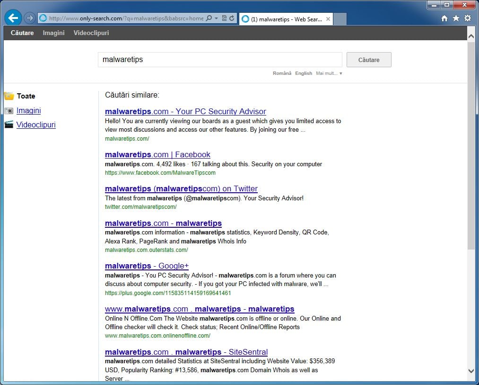Click the folder icon next to Toate
This screenshot has height=385, width=479.
[8, 96]
